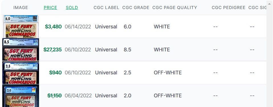The height and width of the screenshot is (107, 273).
Task: Open the 6.0 graded comic thumbnail
Action: point(21,26)
